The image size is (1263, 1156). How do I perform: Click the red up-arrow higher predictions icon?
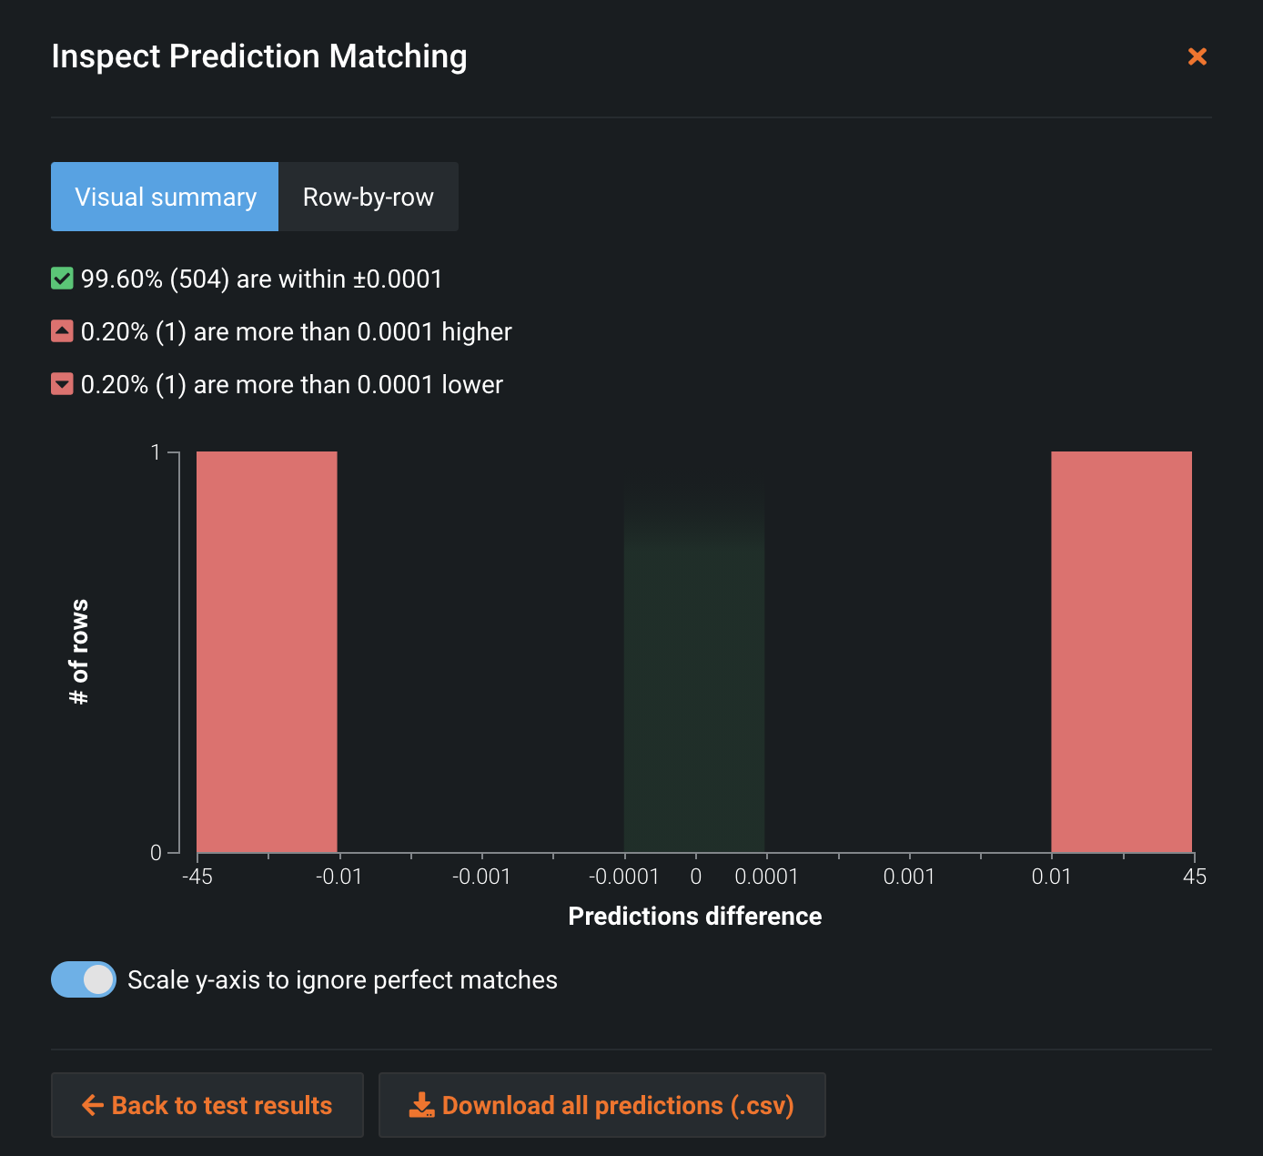62,331
